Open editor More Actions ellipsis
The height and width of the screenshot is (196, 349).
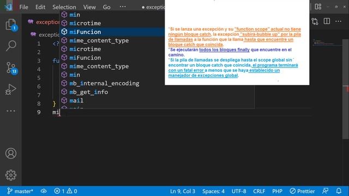(x=338, y=21)
